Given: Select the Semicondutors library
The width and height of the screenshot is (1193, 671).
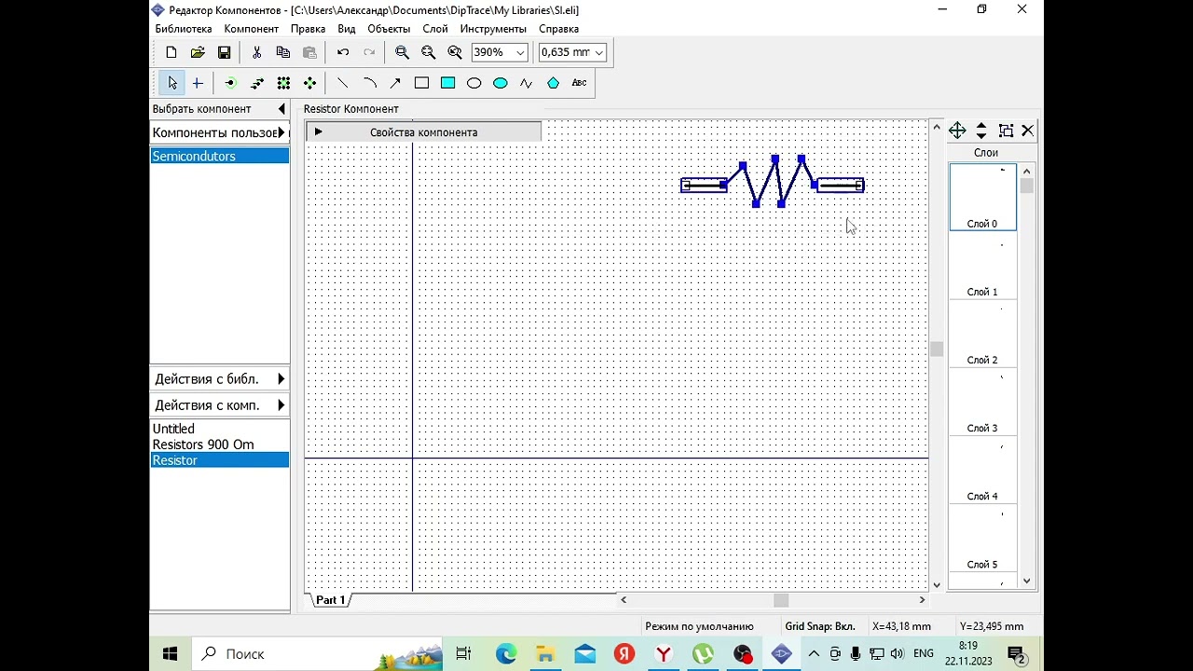Looking at the screenshot, I should [x=220, y=157].
